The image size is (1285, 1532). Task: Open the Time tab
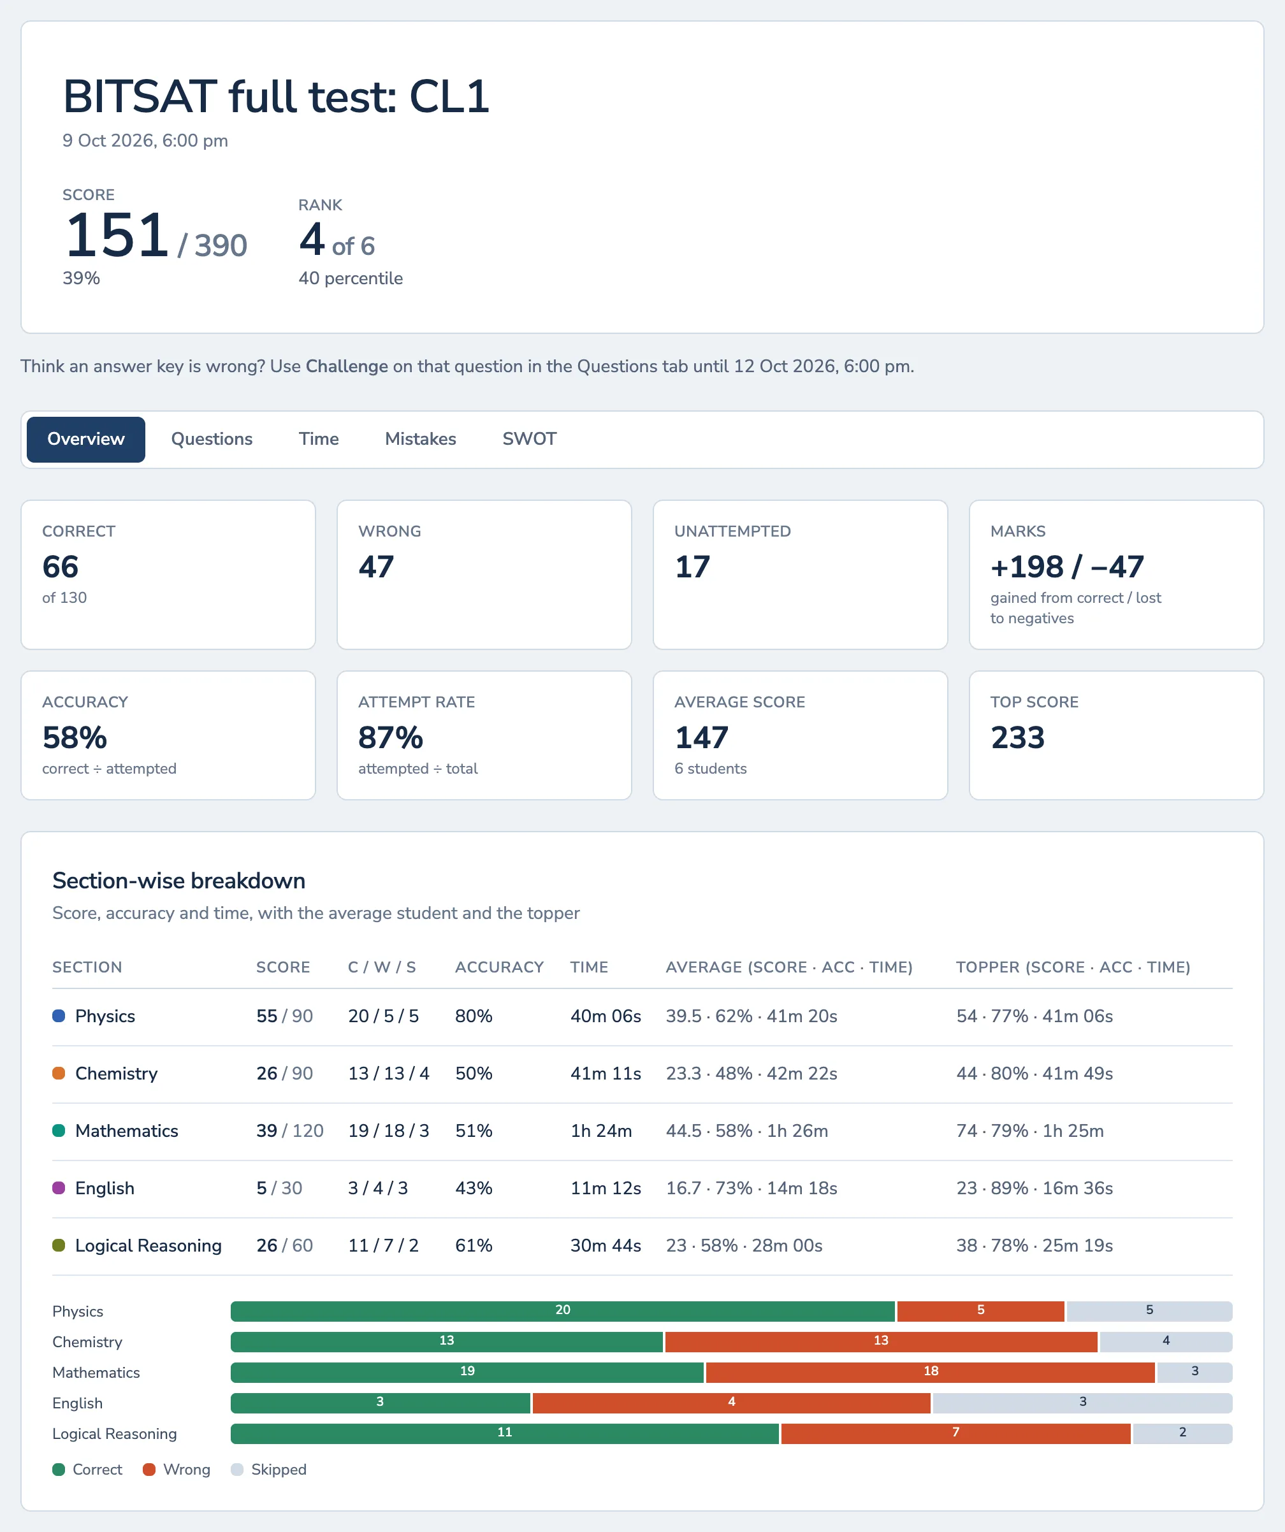[319, 439]
